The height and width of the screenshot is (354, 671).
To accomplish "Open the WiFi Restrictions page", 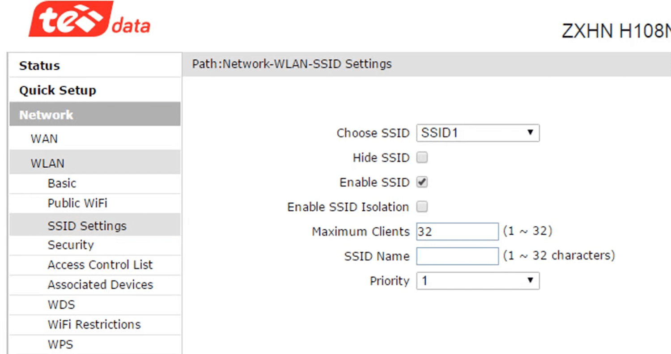I will click(94, 325).
